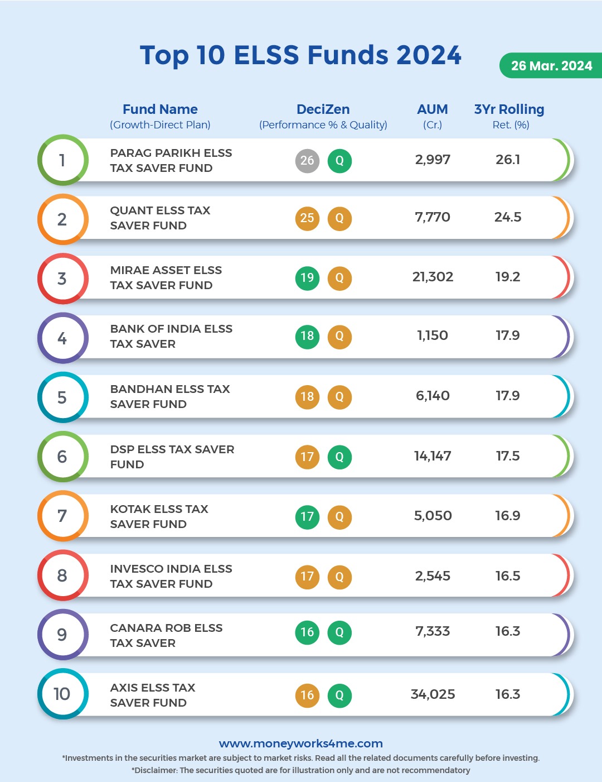Screen dimensions: 602x782
Task: Click Canara Rob green 16 performance badge
Action: (x=307, y=632)
